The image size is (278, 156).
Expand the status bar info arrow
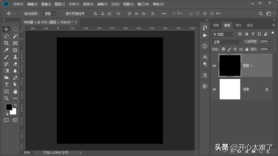point(80,153)
